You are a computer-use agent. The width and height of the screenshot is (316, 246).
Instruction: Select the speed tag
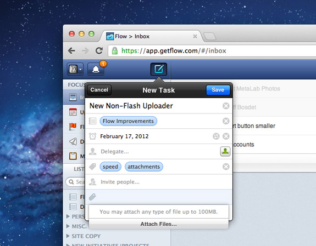point(110,167)
